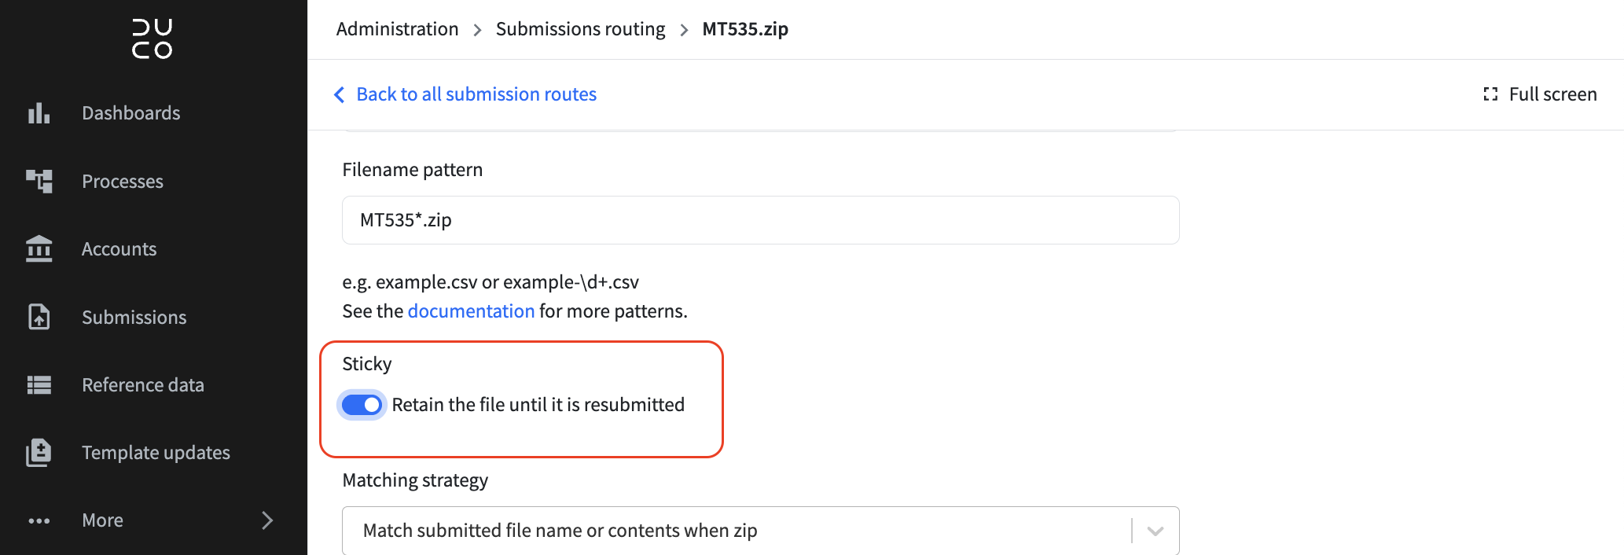1624x555 pixels.
Task: Click the Reference data list icon
Action: tap(39, 384)
